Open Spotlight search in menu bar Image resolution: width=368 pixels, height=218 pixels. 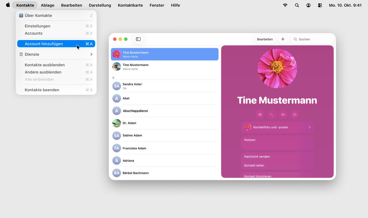(297, 5)
